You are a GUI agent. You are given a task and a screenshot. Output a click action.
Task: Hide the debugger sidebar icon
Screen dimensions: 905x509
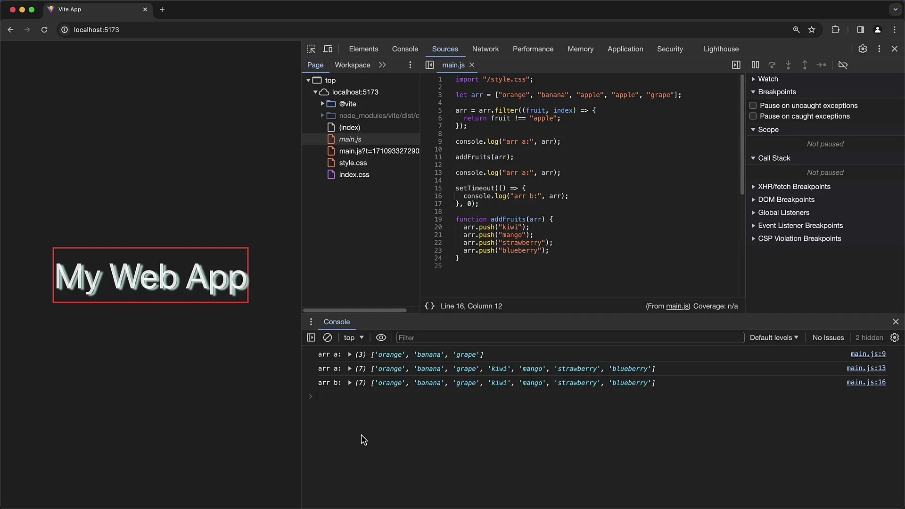[x=736, y=65]
